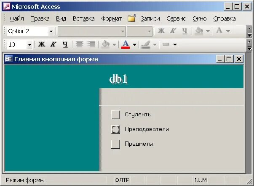This screenshot has height=186, width=254.
Task: Expand the Option2 object dropdown
Action: pyautogui.click(x=51, y=31)
